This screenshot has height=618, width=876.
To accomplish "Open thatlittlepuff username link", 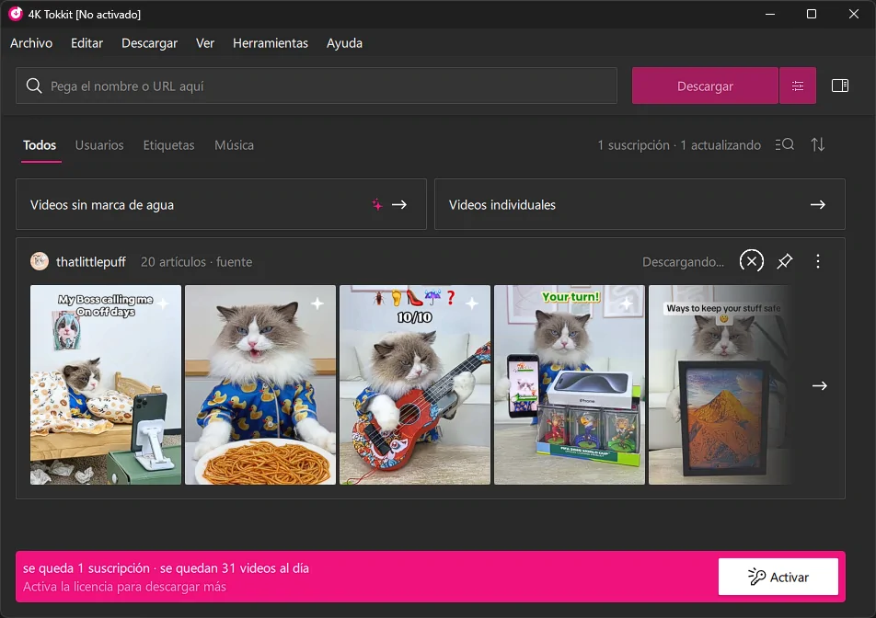I will pos(91,262).
